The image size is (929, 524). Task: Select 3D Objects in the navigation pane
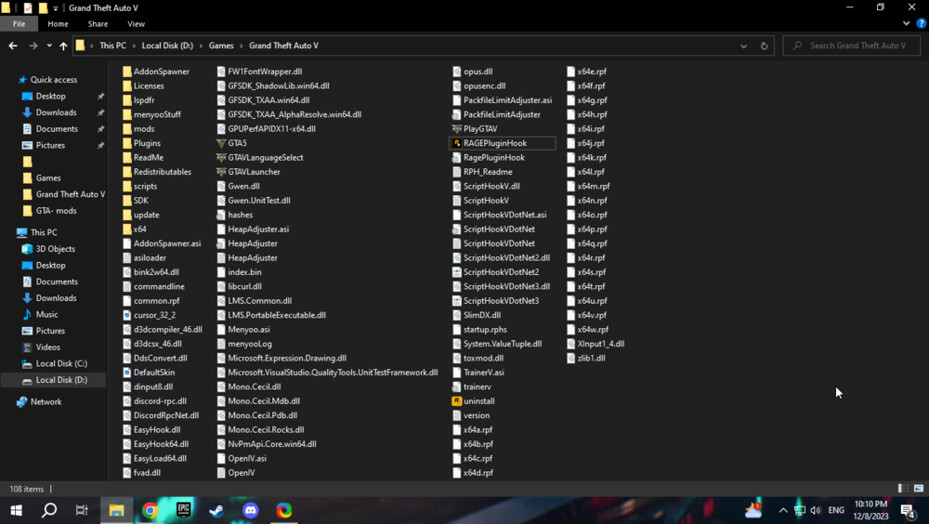click(x=55, y=249)
